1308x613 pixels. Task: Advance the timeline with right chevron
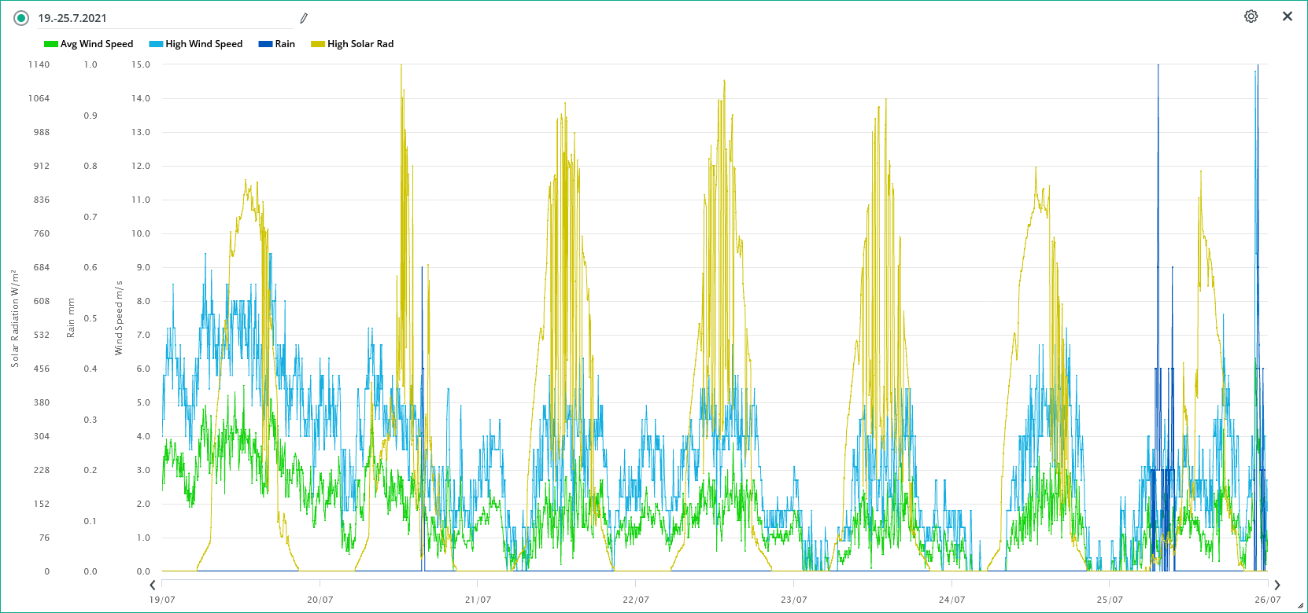pos(1277,585)
